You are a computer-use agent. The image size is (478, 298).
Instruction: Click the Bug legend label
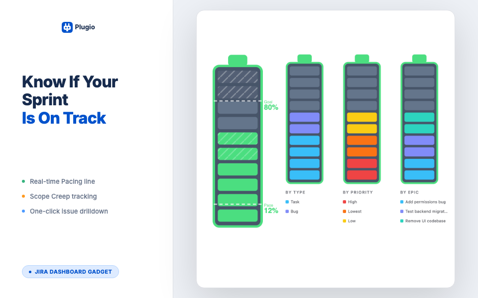coord(294,212)
